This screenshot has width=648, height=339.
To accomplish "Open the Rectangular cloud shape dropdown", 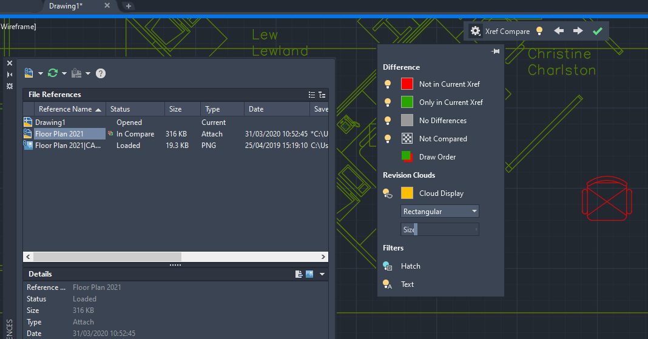I will point(440,212).
